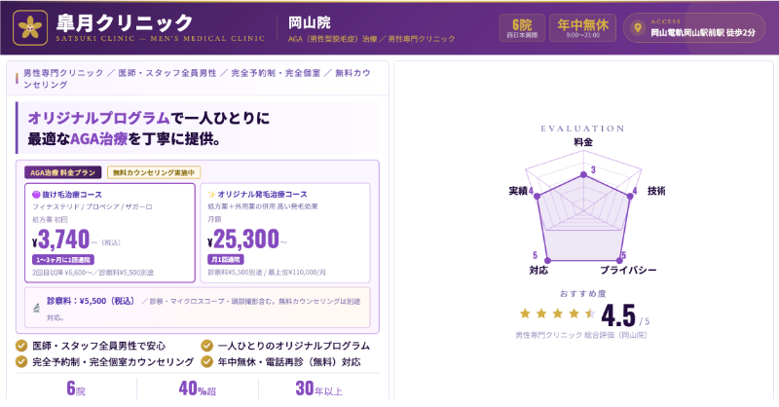
Task: Click the sparkle icon beside オリジナル発毛治療コース
Action: coord(211,194)
